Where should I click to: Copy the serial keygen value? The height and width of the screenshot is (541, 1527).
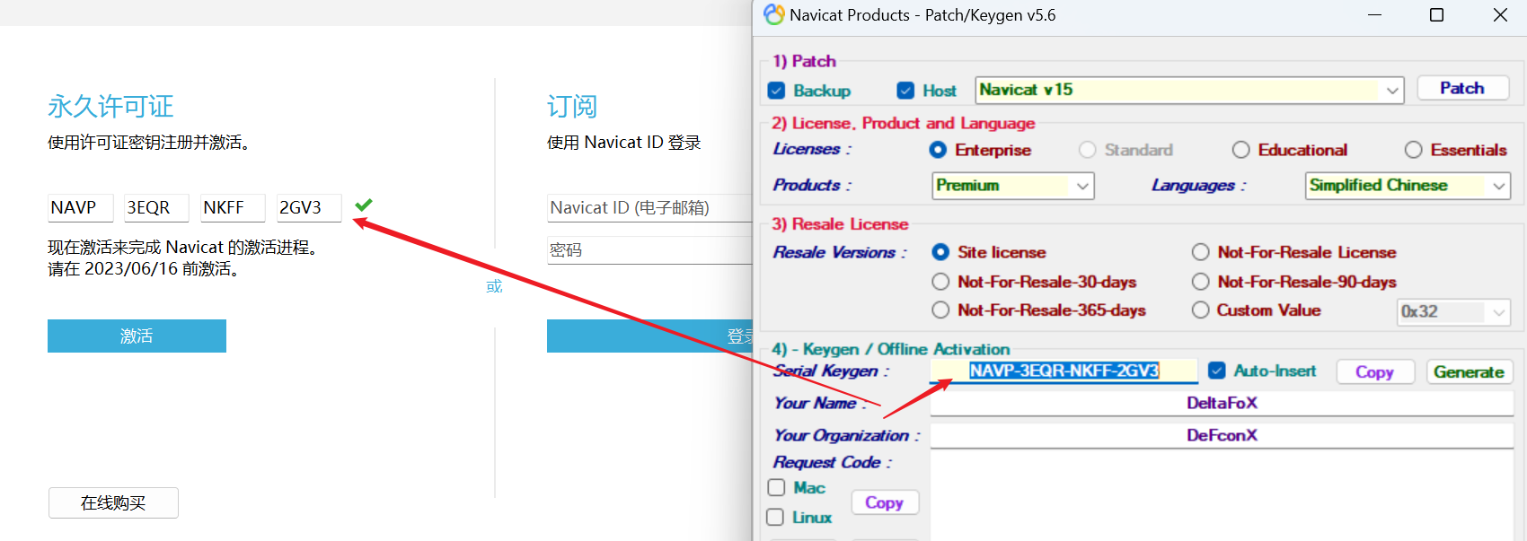point(1375,371)
